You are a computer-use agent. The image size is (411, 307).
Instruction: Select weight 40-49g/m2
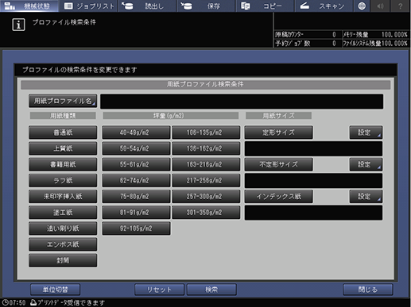click(136, 132)
